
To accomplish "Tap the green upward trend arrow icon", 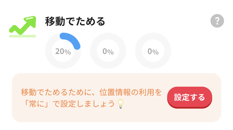I will pyautogui.click(x=23, y=27).
